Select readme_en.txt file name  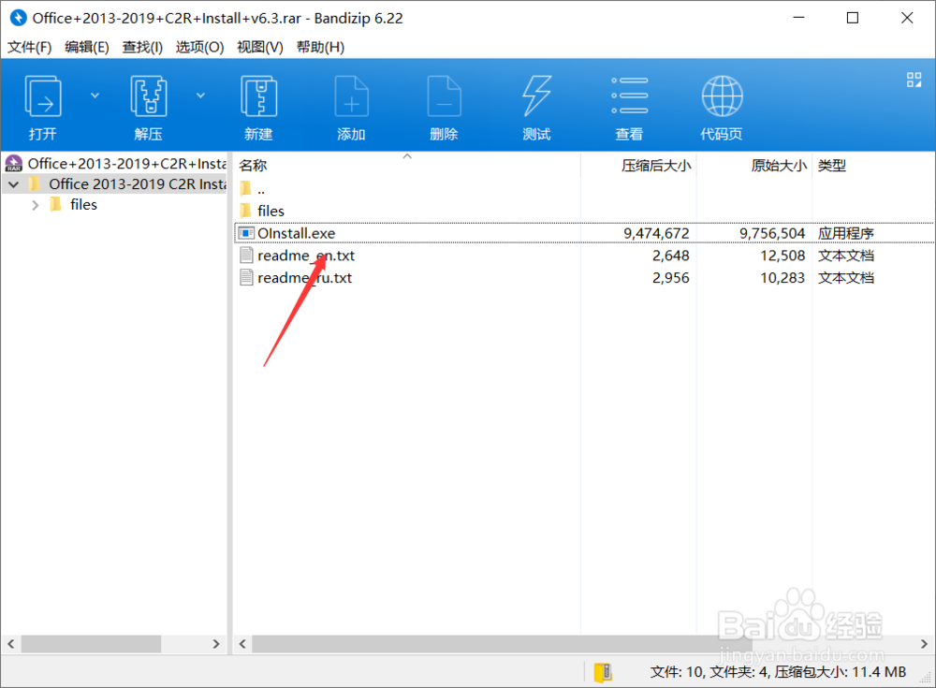coord(306,256)
